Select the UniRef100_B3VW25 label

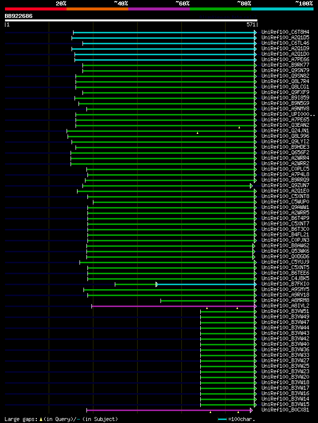[285, 366]
